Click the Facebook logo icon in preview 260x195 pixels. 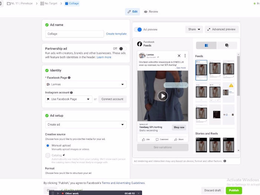(x=140, y=44)
